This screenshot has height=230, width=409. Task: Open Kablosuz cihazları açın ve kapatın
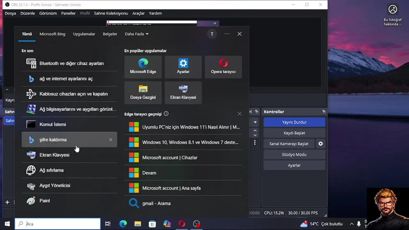(69, 94)
